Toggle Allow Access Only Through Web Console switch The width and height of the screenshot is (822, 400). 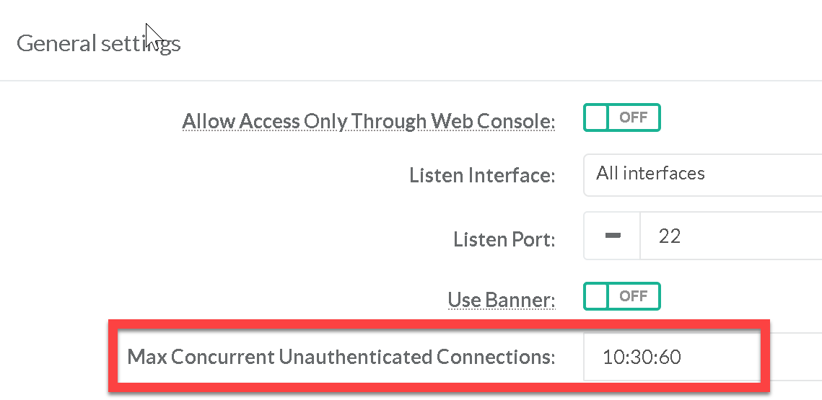click(x=621, y=117)
